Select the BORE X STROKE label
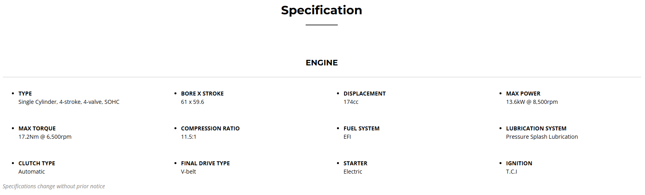Image resolution: width=645 pixels, height=195 pixels. (202, 94)
